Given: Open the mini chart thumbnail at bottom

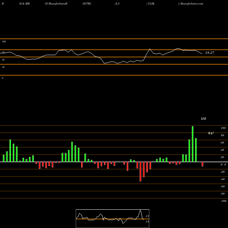Looking at the screenshot, I should [113, 218].
